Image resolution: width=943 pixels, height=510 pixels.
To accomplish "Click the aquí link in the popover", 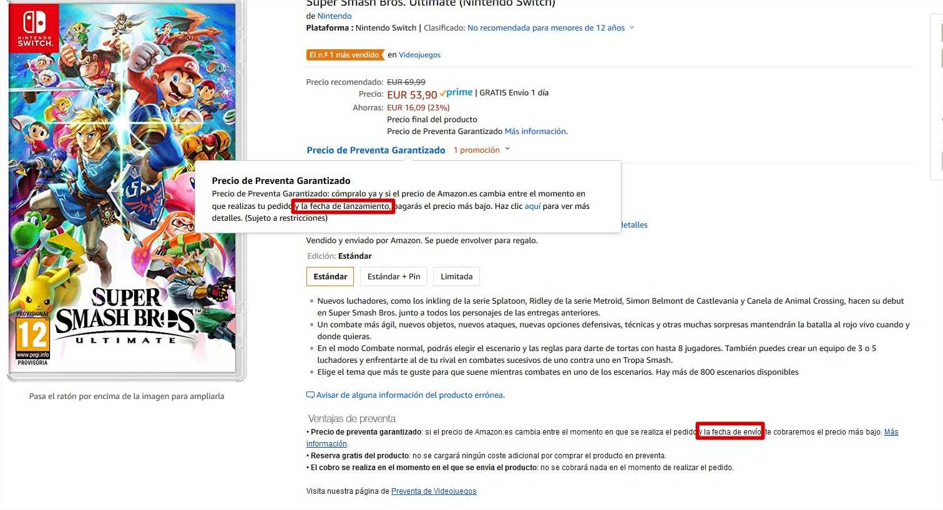I will click(x=532, y=206).
